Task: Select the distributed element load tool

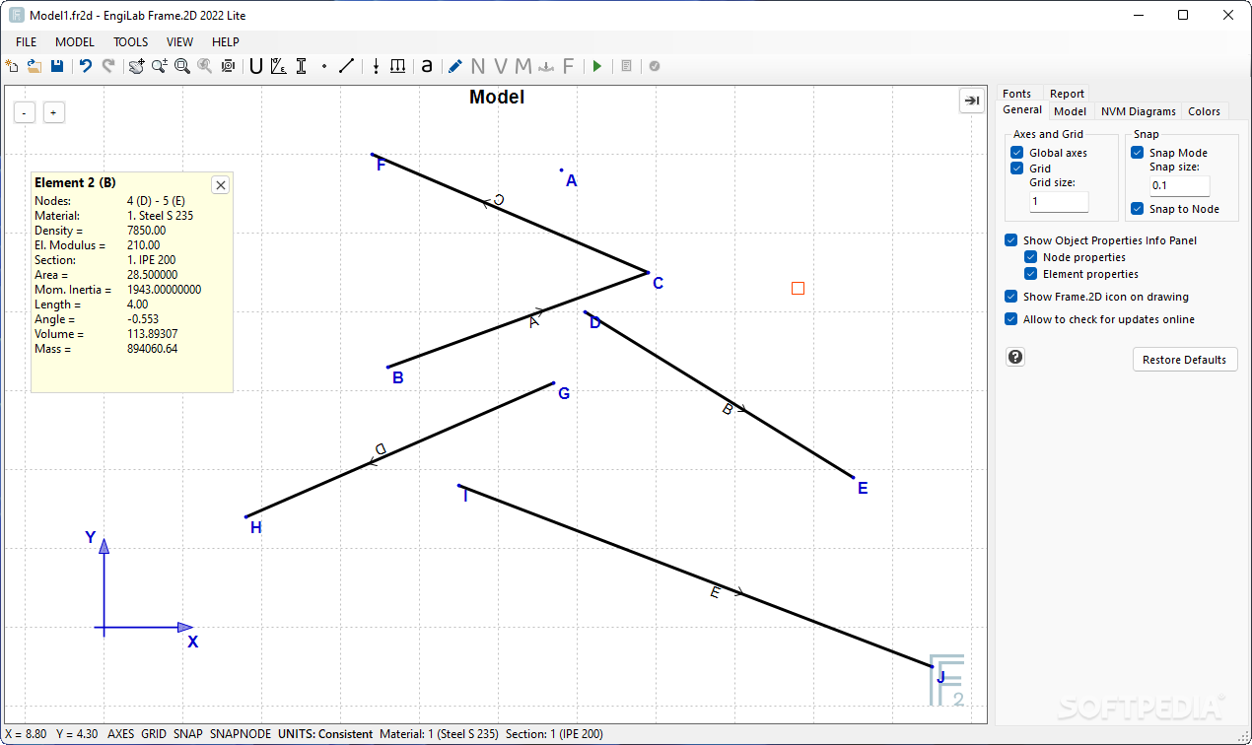Action: [x=398, y=66]
